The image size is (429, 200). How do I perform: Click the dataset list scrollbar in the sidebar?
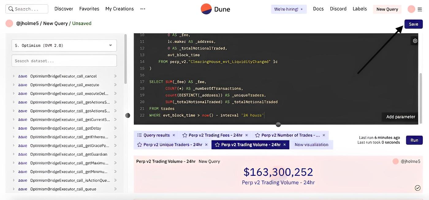[x=125, y=59]
